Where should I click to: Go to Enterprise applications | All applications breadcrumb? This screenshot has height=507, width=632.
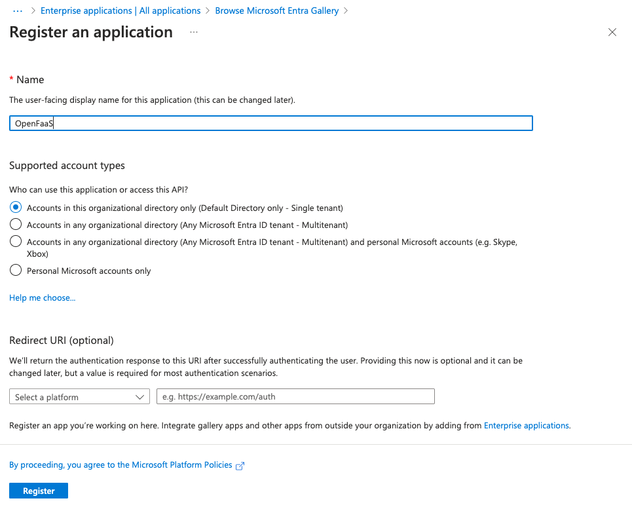click(120, 10)
